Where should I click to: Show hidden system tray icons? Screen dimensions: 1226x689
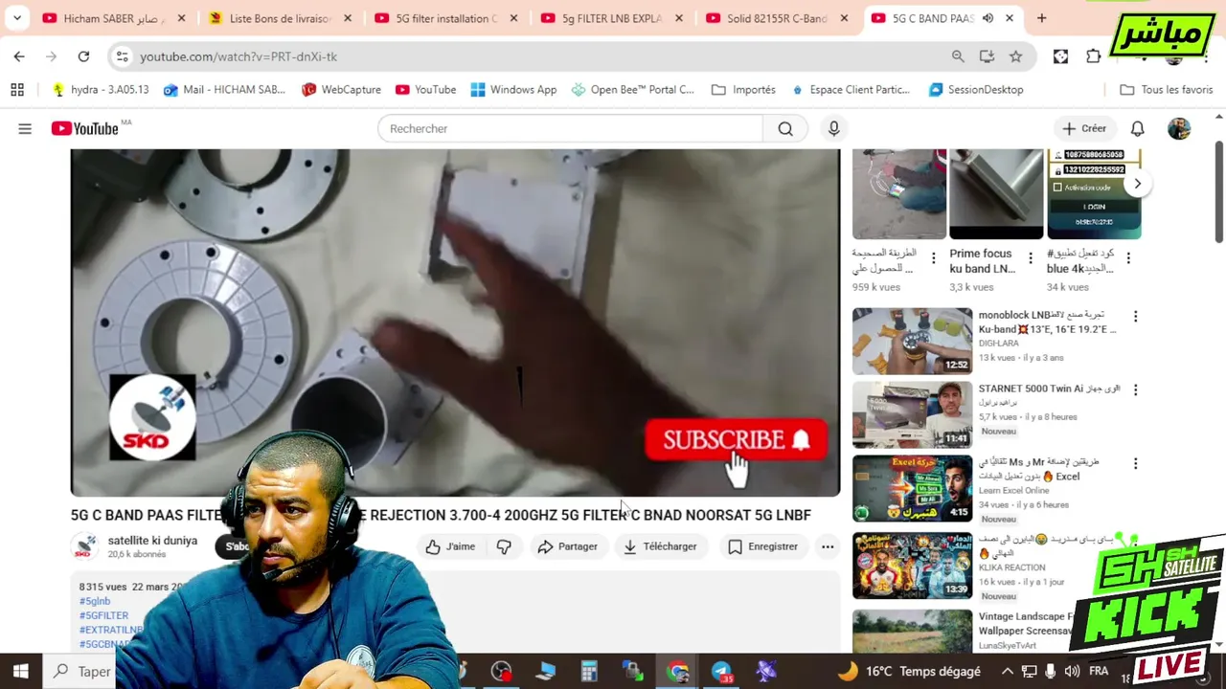(x=1007, y=671)
